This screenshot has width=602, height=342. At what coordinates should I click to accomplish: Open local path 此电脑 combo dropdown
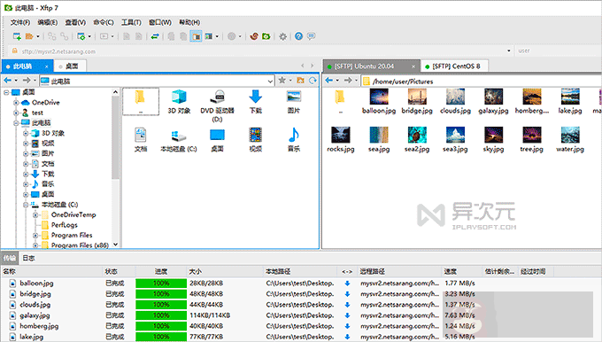pos(270,82)
